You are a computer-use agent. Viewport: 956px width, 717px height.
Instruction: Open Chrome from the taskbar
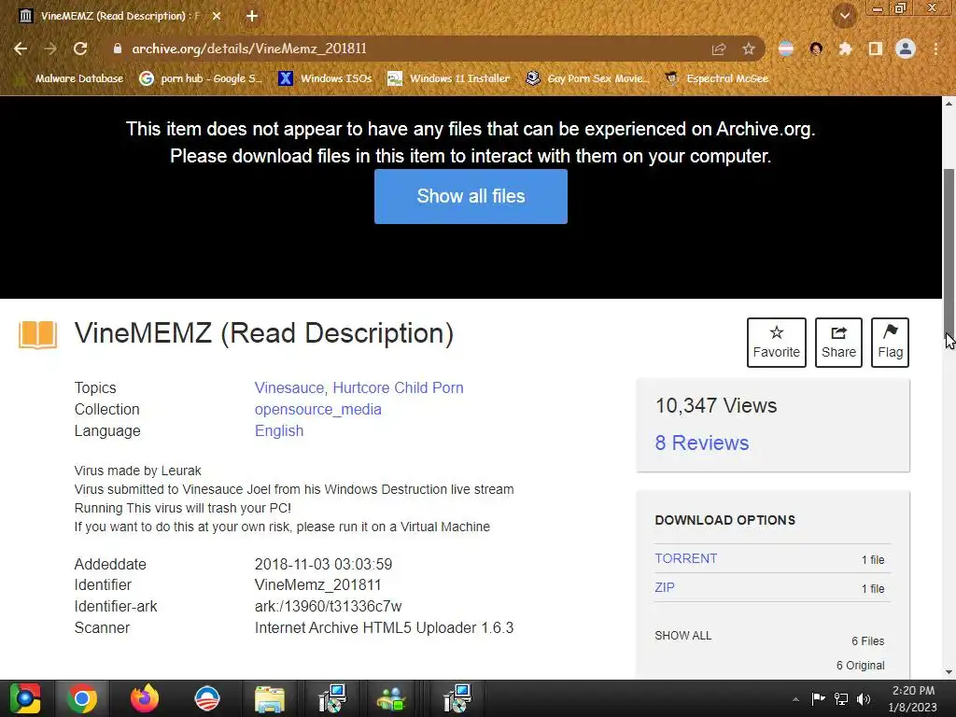coord(82,698)
